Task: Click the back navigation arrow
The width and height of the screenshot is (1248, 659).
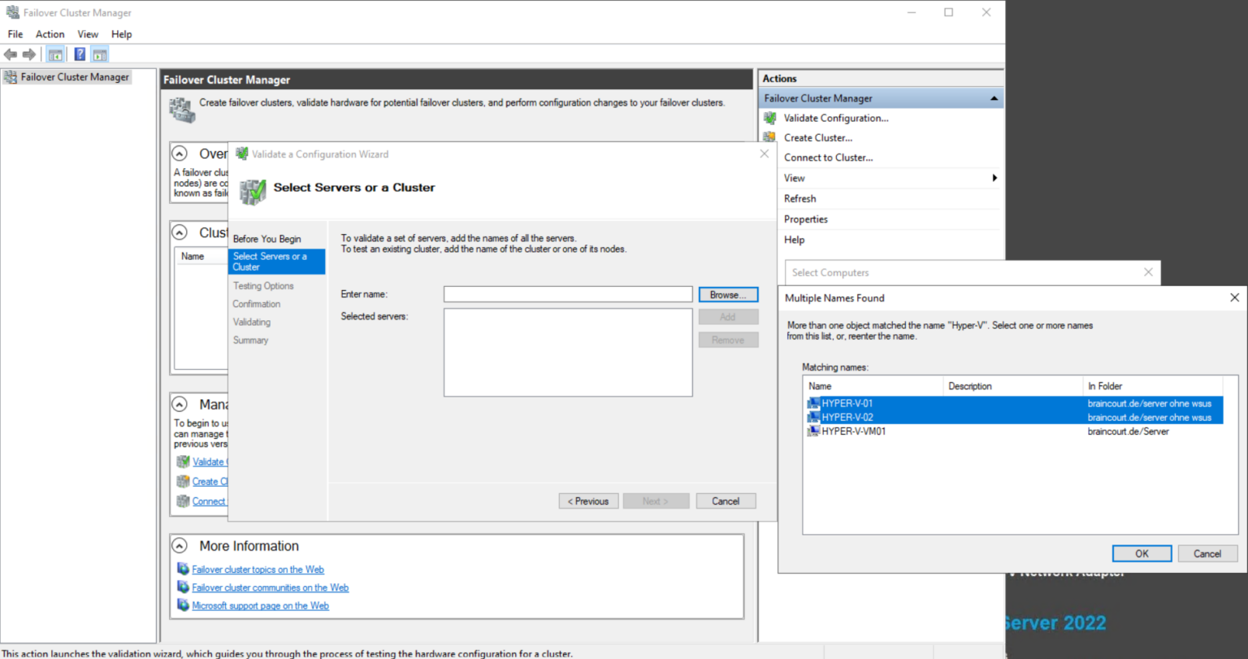Action: pos(11,54)
